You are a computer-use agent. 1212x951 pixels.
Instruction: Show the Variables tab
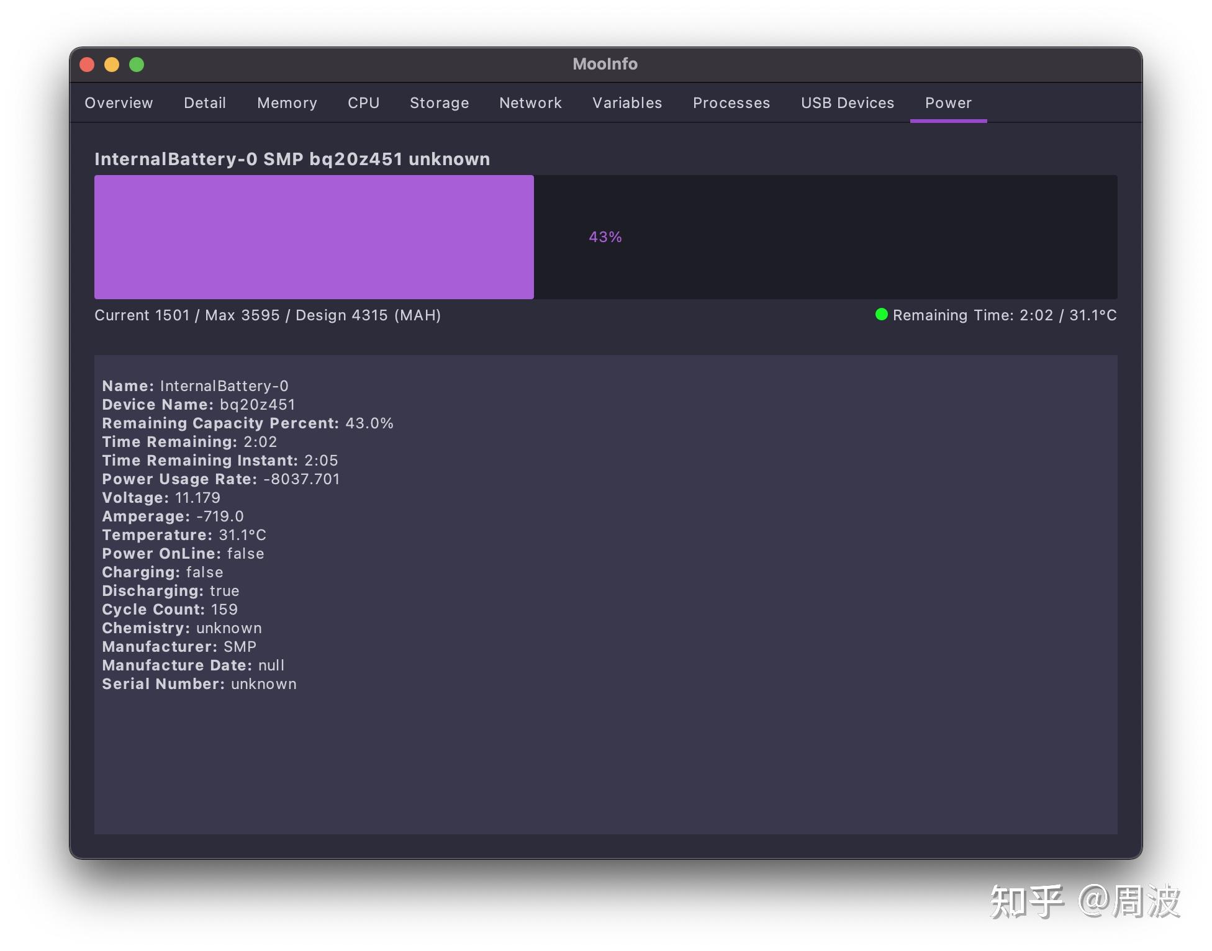coord(627,103)
